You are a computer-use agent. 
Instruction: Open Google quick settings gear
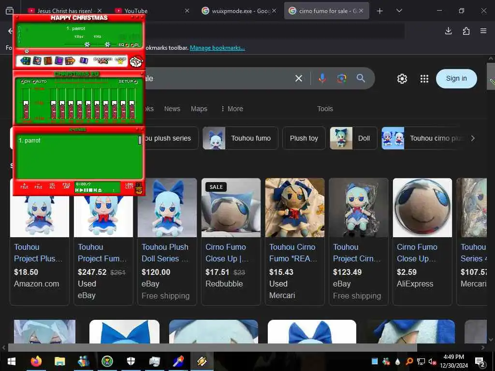click(x=402, y=79)
